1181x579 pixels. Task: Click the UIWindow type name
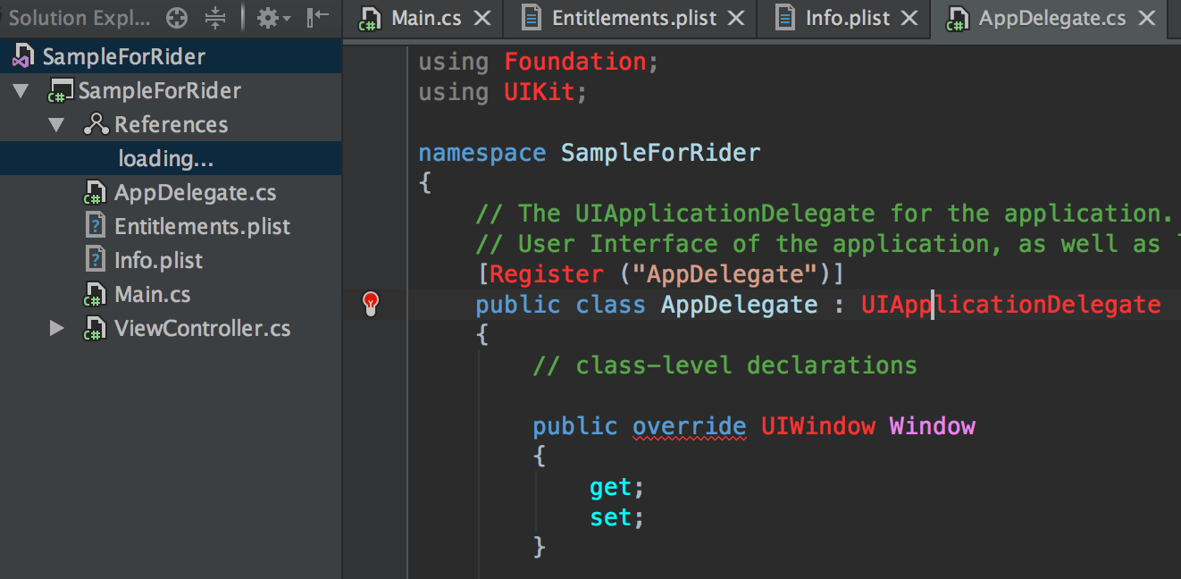point(817,426)
